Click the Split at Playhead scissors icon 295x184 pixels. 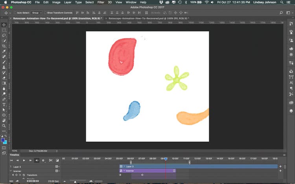point(51,160)
